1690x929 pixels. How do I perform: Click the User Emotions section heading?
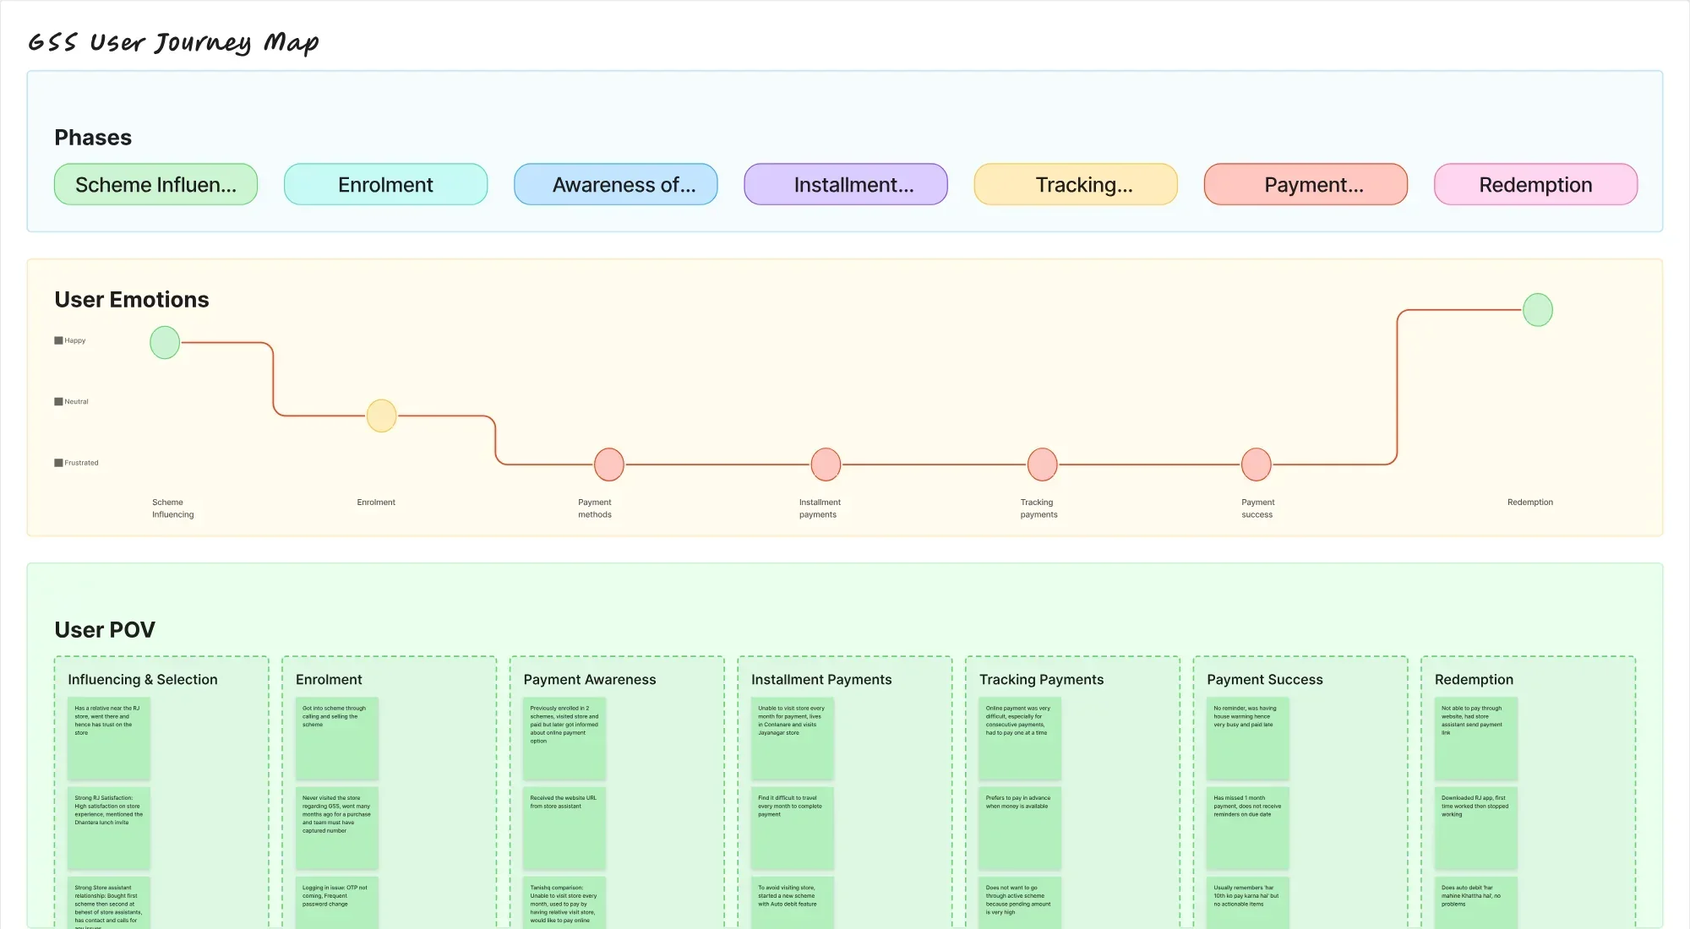pyautogui.click(x=132, y=300)
